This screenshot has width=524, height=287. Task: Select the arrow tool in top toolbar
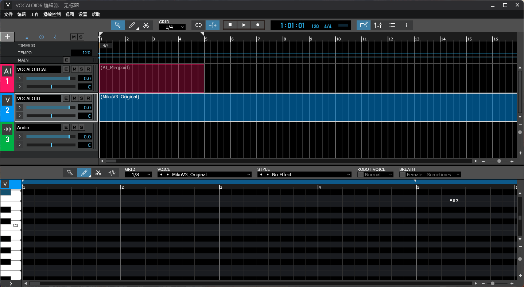[x=118, y=25]
